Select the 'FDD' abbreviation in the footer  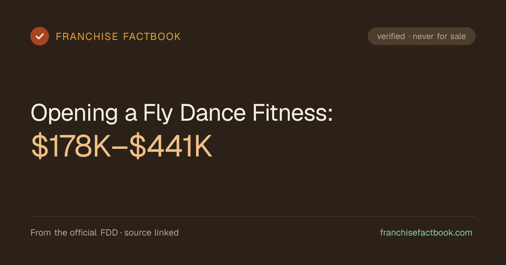click(109, 233)
